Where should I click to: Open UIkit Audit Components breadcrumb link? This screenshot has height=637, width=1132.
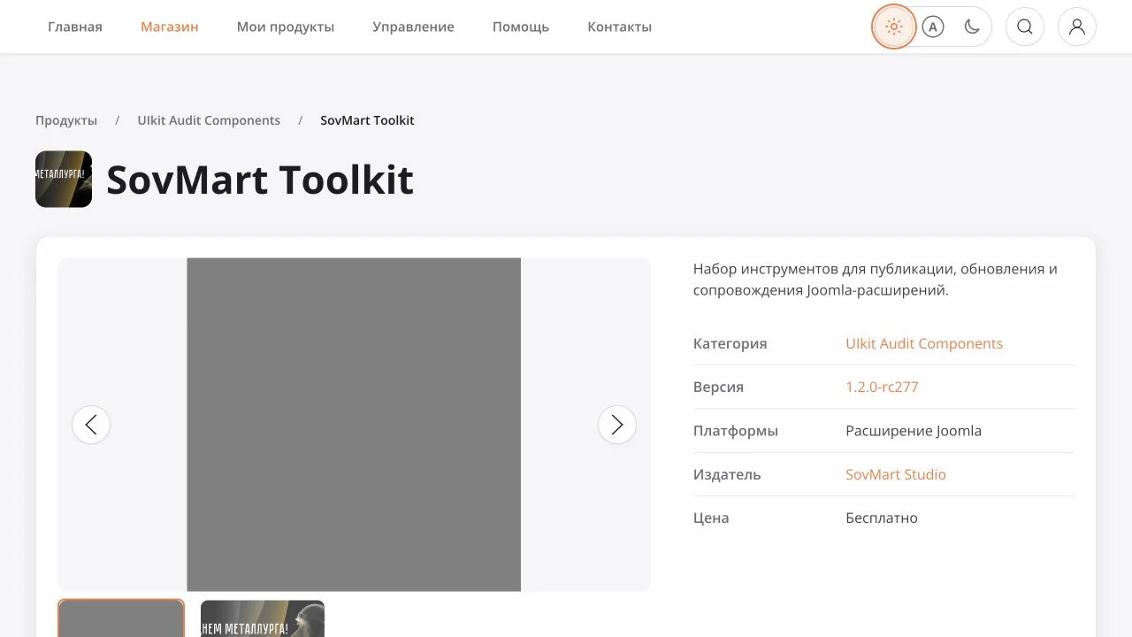(x=209, y=120)
